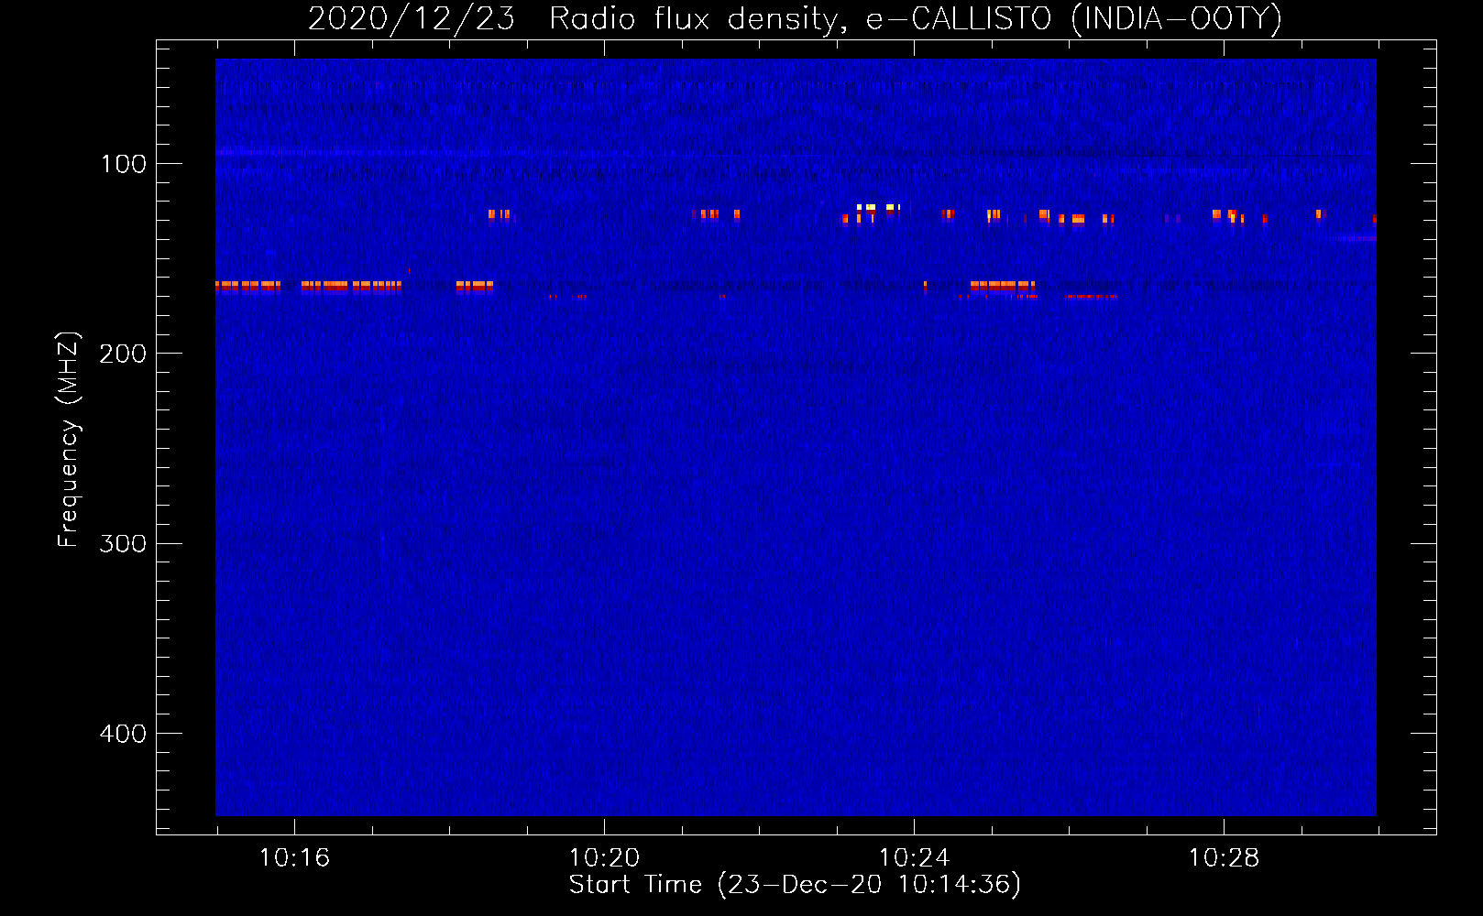Image resolution: width=1483 pixels, height=916 pixels.
Task: Click the 300 frequency tick label
Action: tap(123, 544)
